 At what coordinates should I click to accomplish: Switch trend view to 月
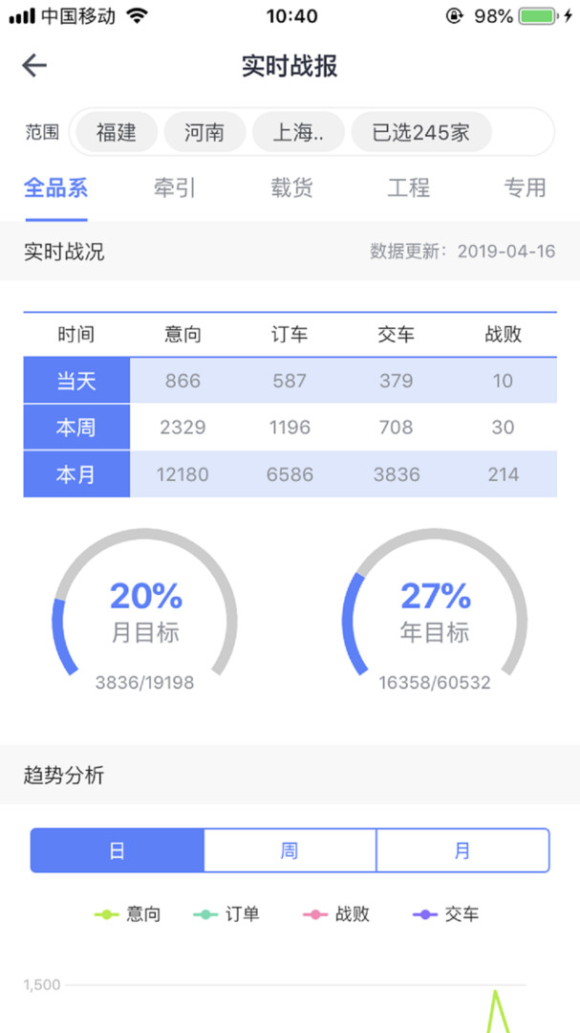(462, 850)
